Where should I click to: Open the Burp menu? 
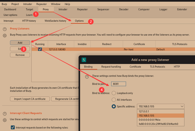4,4
